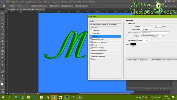
Task: Open Windows Start menu
Action: click(x=3, y=97)
